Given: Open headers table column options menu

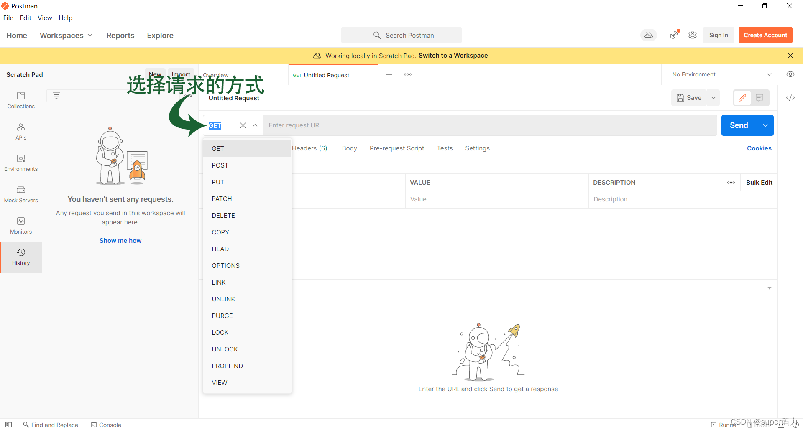Looking at the screenshot, I should [x=731, y=183].
